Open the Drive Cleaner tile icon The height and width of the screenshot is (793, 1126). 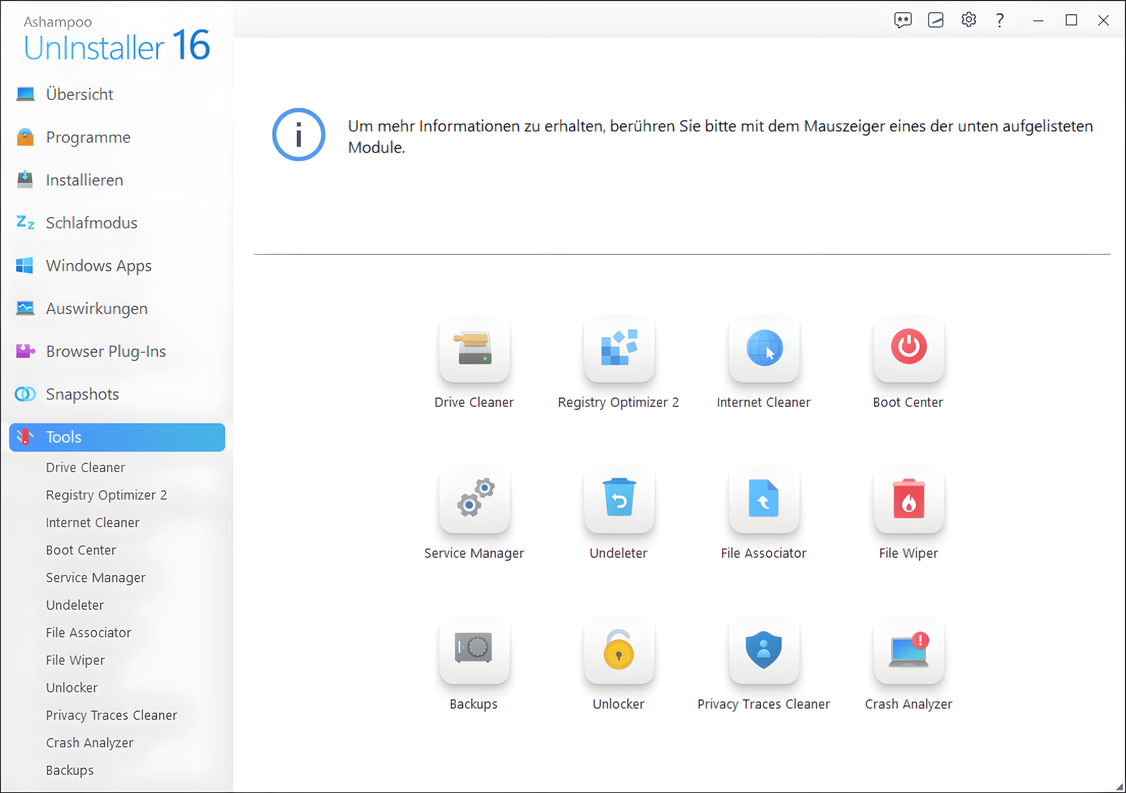point(474,348)
